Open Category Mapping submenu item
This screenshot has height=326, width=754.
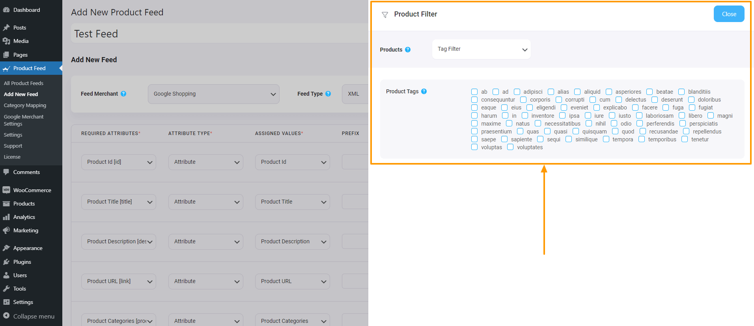25,105
